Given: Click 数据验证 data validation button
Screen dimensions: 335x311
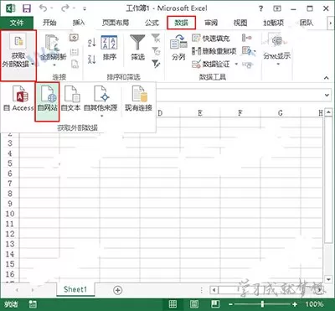Looking at the screenshot, I should pyautogui.click(x=211, y=64).
